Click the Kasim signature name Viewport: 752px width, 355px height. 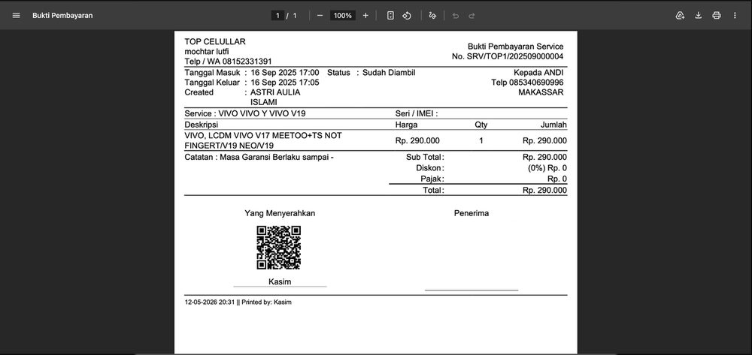coord(280,281)
